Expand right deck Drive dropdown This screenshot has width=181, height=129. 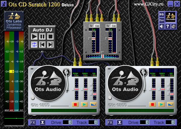pyautogui.click(x=147, y=122)
